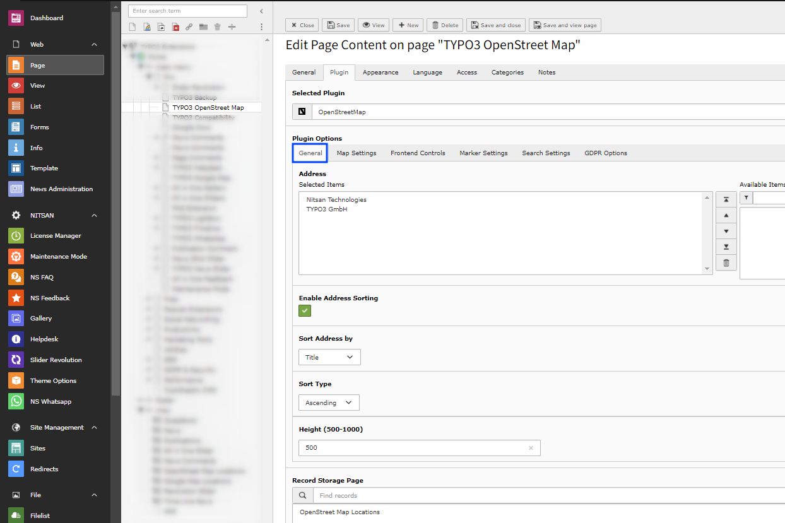Open the Dashboard module

56,18
